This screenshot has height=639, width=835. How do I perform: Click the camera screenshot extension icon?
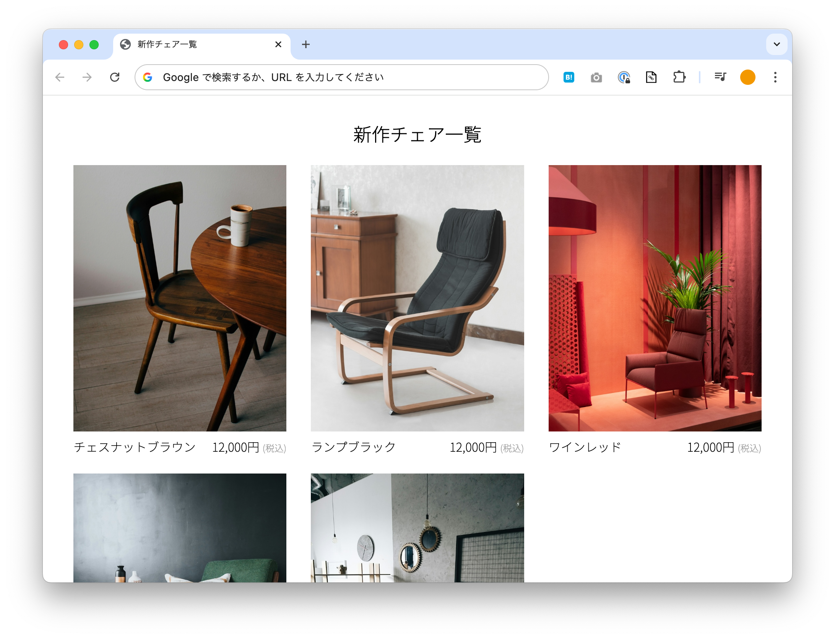point(596,78)
